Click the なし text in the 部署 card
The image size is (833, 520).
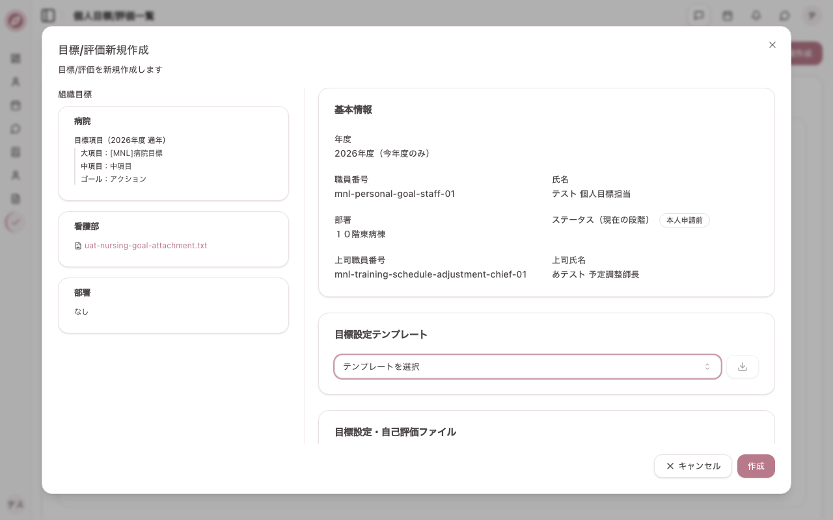click(81, 312)
